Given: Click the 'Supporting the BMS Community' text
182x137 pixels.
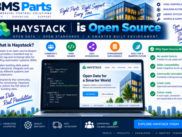Looking at the screenshot, I should point(107,125).
